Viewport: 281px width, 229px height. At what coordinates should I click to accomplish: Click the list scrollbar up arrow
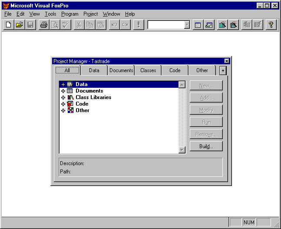click(x=182, y=85)
